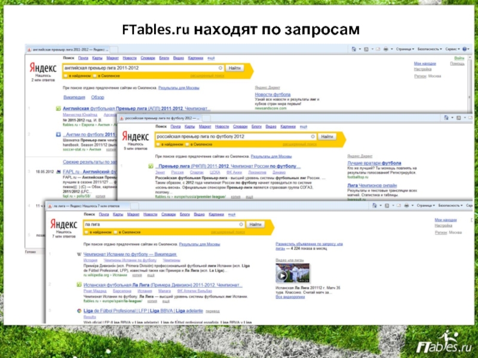The height and width of the screenshot is (358, 478).
Task: Tick 'в найденном' checkbox in the middle window
Action: tap(158, 144)
